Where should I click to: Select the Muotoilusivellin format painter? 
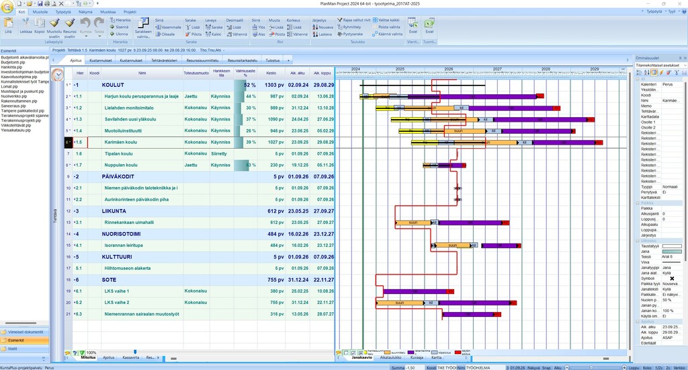point(54,24)
